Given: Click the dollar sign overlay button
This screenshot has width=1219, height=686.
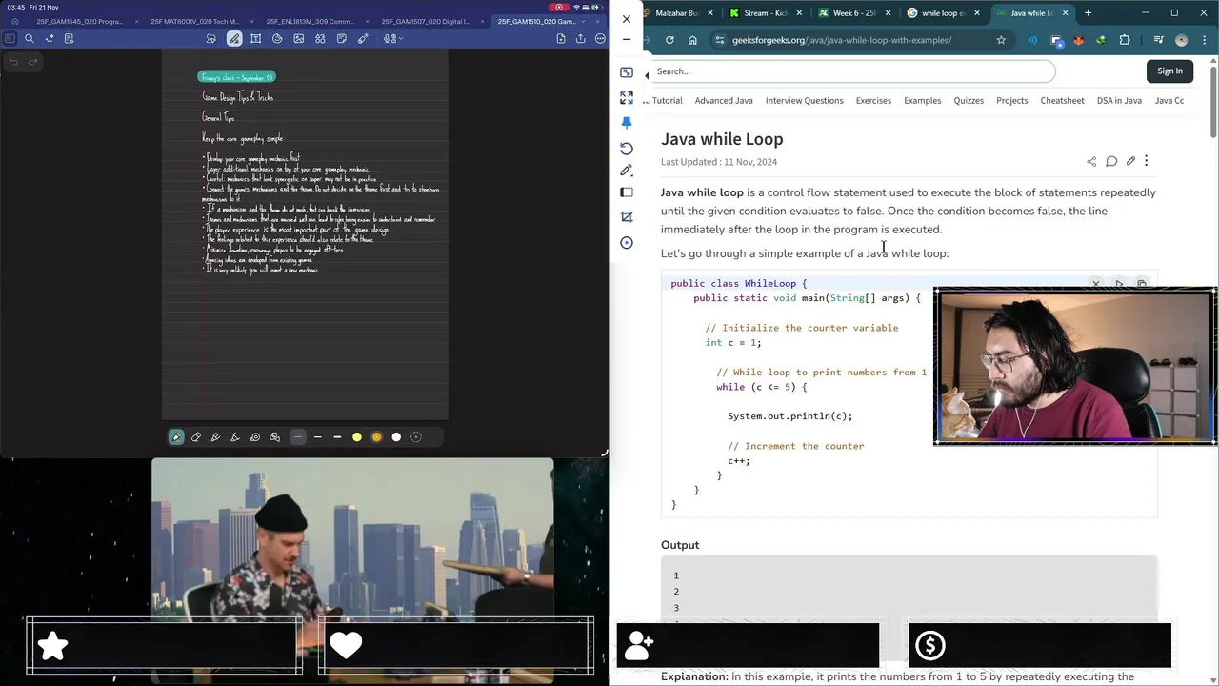Looking at the screenshot, I should click(929, 646).
